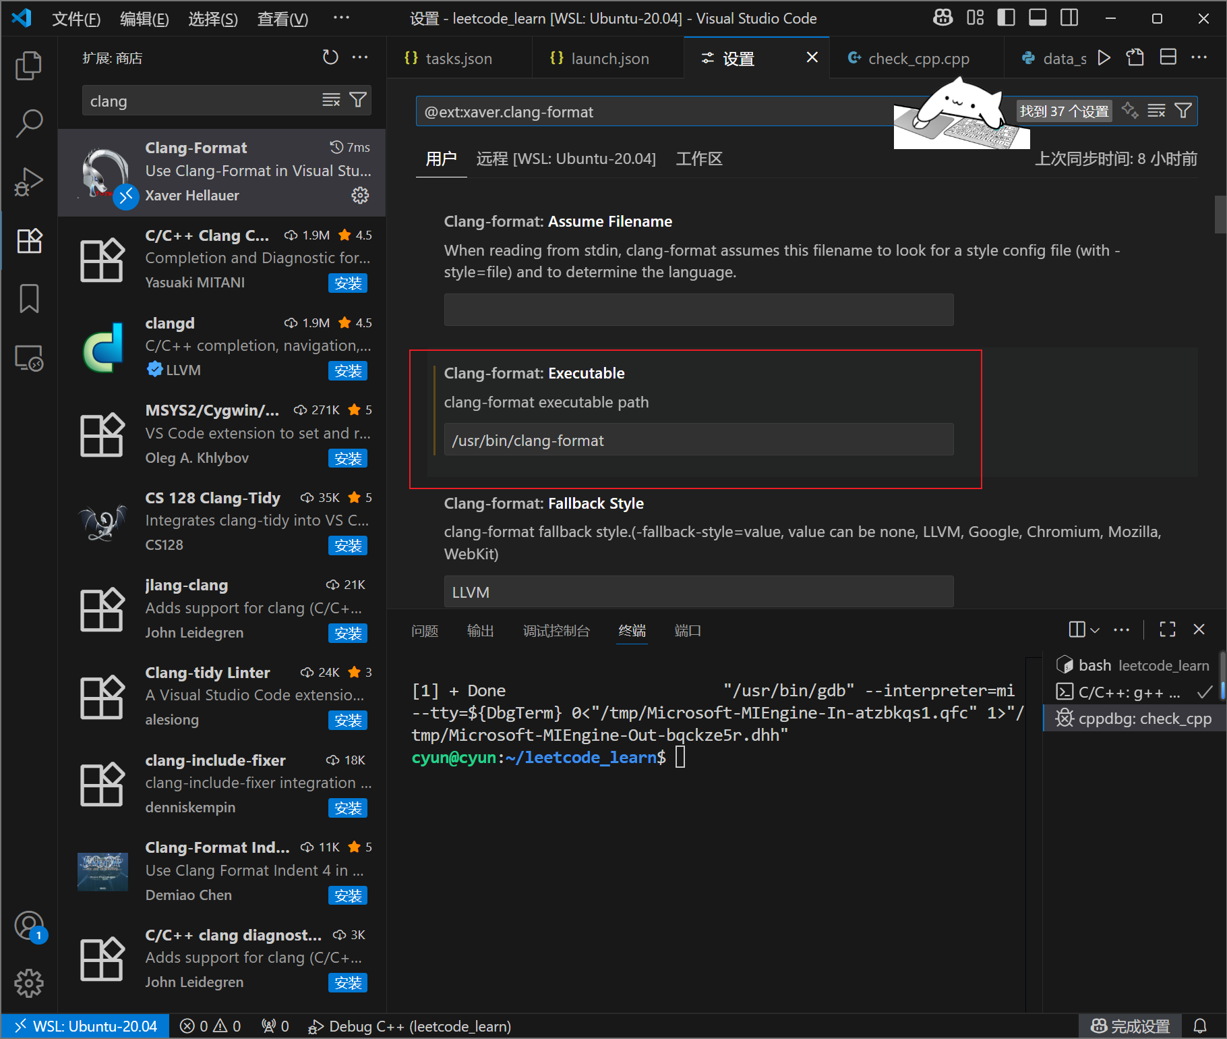The image size is (1227, 1039).
Task: Install the clangd extension
Action: tap(348, 371)
